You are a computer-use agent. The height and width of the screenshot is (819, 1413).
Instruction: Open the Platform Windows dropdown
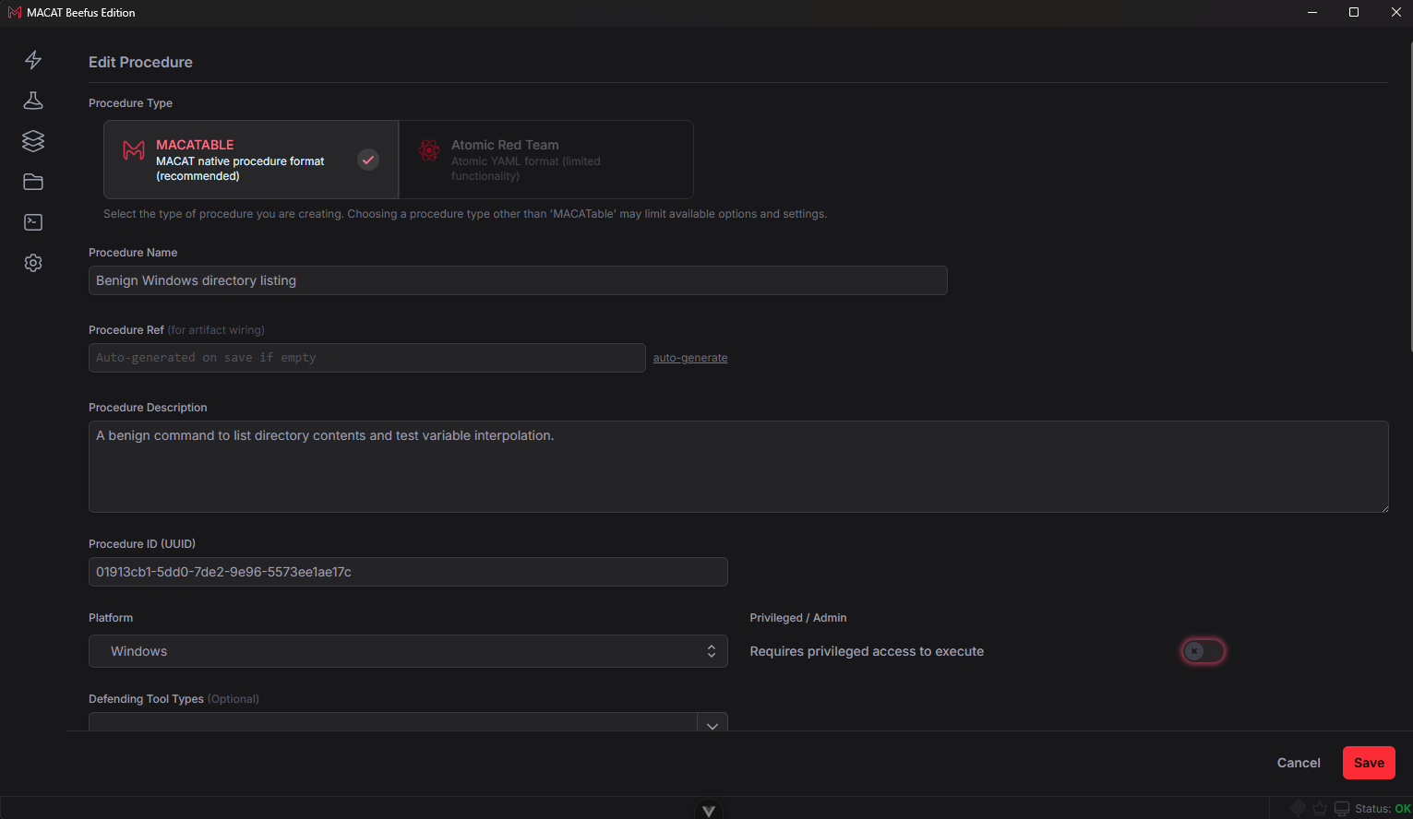click(408, 651)
